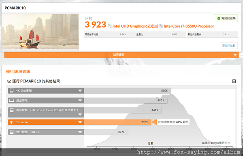
Task: Click the green valid result badge
Action: (x=226, y=19)
